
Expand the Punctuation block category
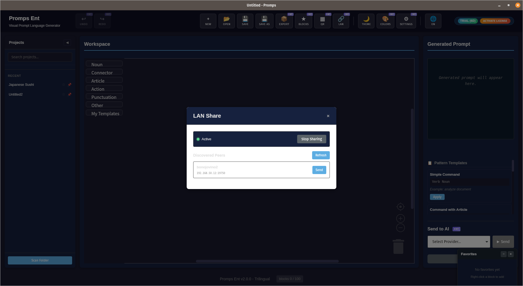click(104, 96)
